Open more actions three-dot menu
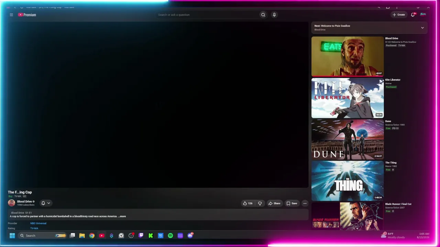 click(x=305, y=203)
